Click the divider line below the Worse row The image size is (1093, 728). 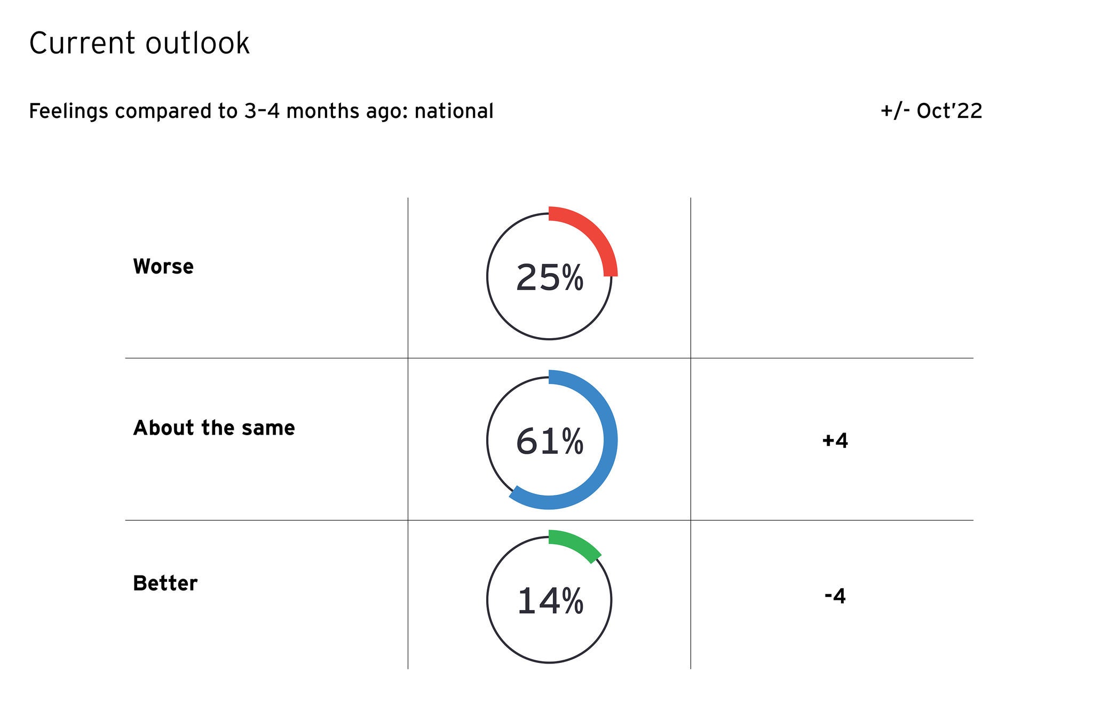[267, 358]
